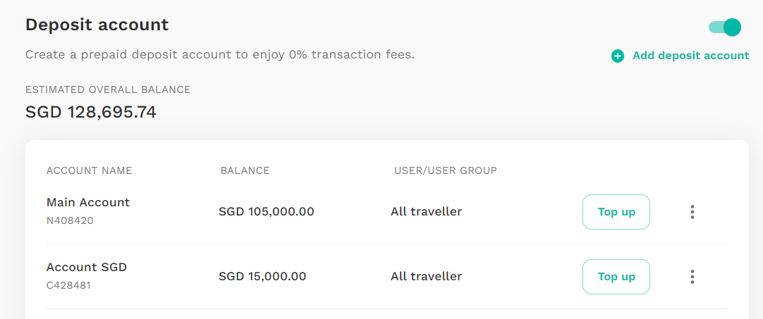
Task: Click All traveller in Account SGD row
Action: (x=426, y=277)
